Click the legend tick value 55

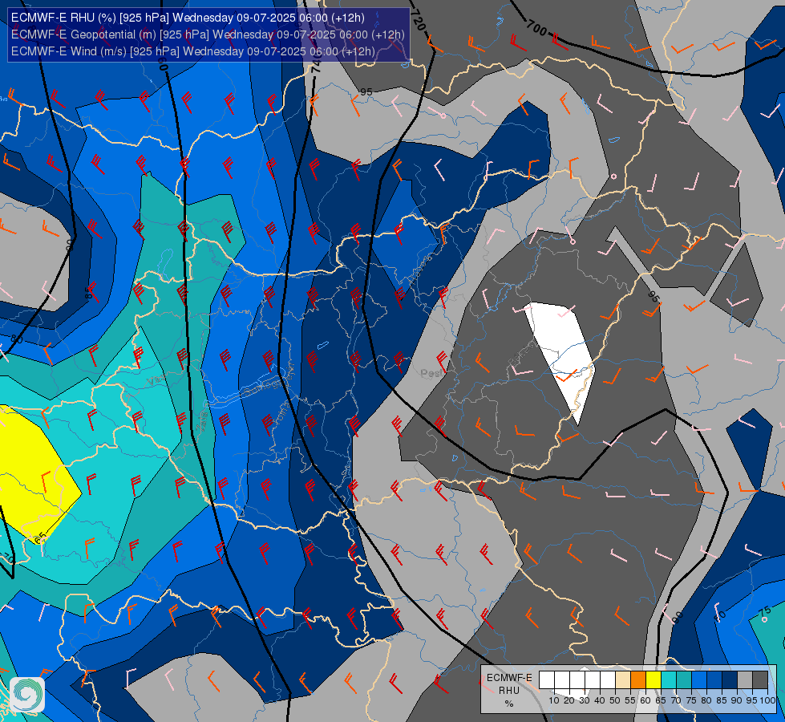[630, 700]
